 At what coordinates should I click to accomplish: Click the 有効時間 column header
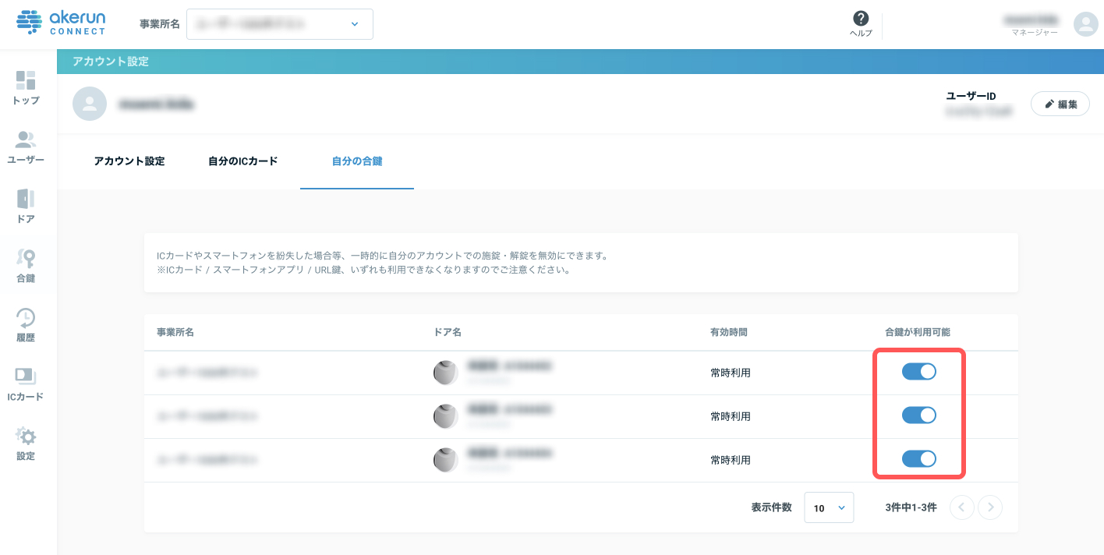pos(729,332)
